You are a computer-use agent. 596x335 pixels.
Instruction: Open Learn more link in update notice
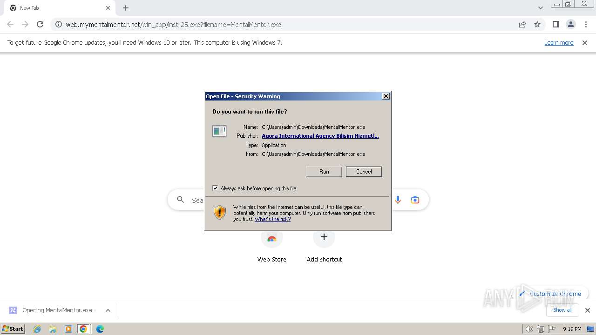[x=559, y=42]
